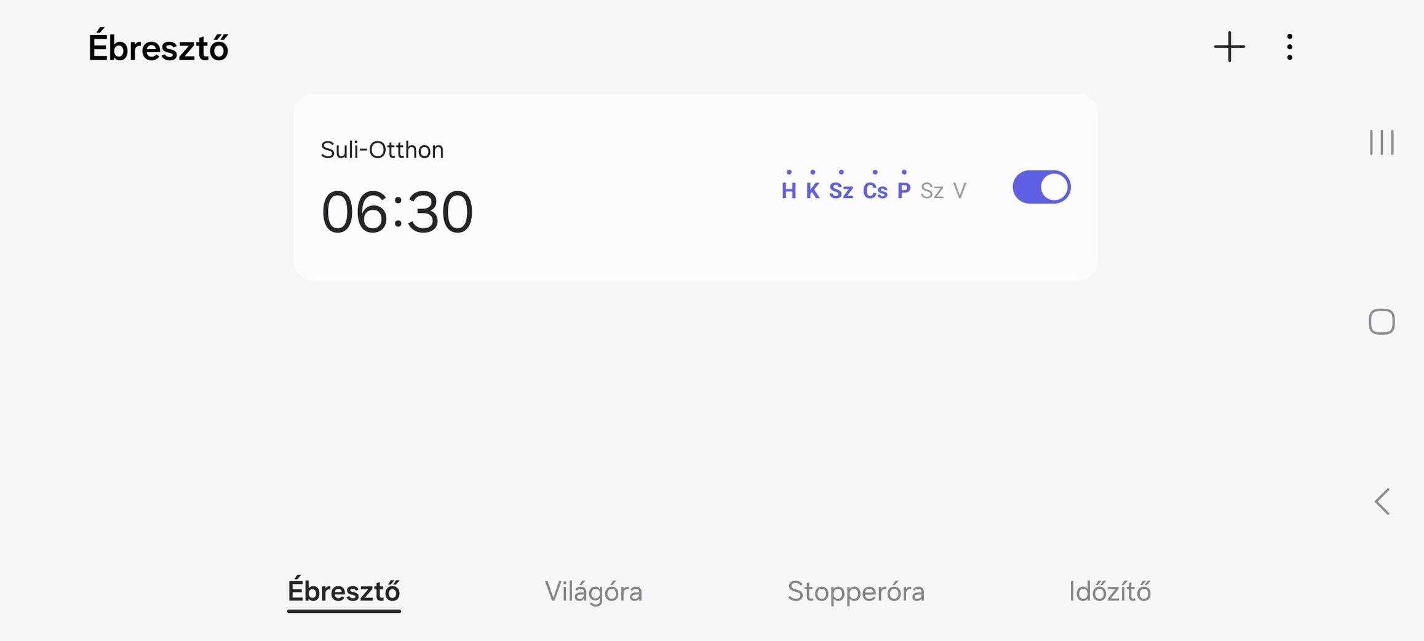The image size is (1424, 641).
Task: Select the gray Saturday Sz day
Action: tap(932, 191)
